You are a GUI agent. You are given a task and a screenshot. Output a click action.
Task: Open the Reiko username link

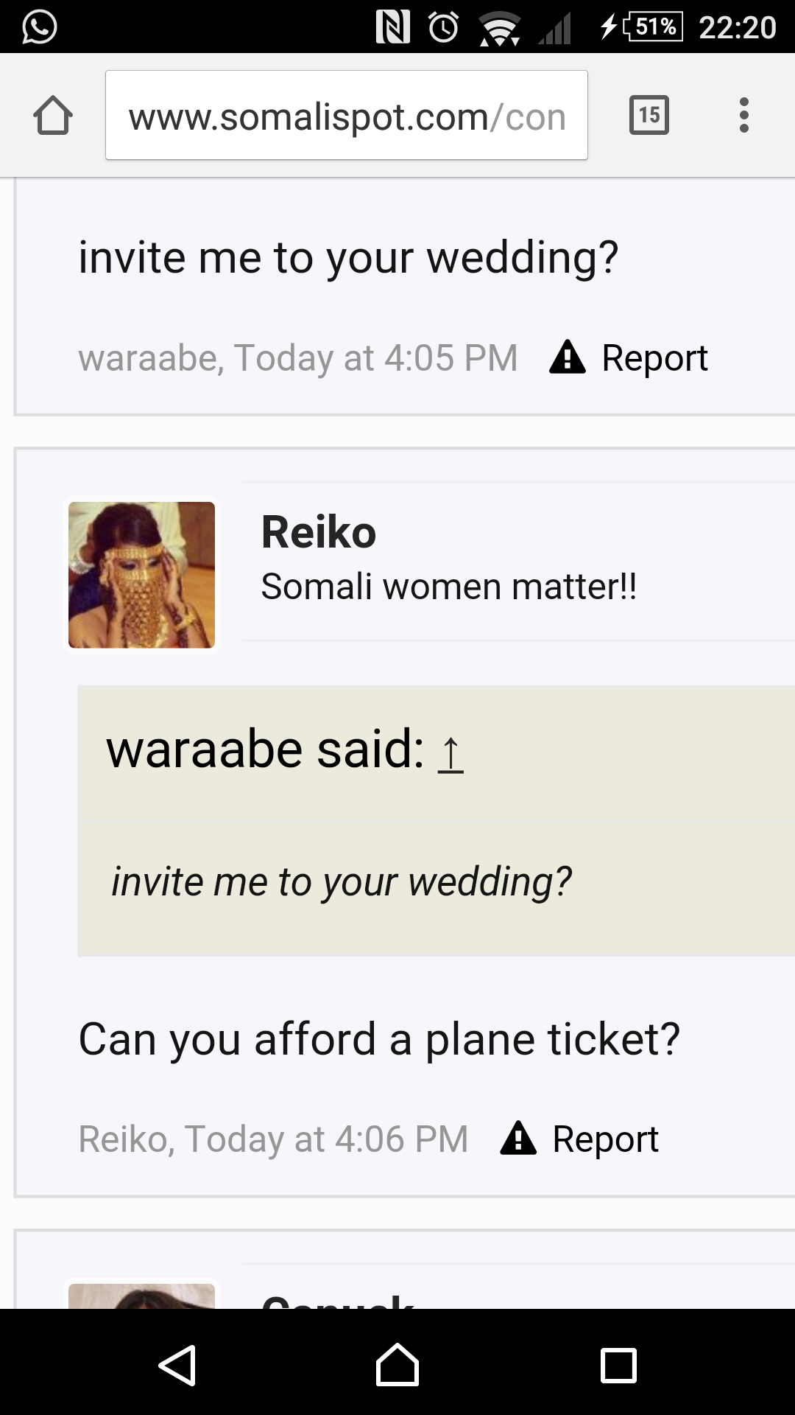coord(319,532)
